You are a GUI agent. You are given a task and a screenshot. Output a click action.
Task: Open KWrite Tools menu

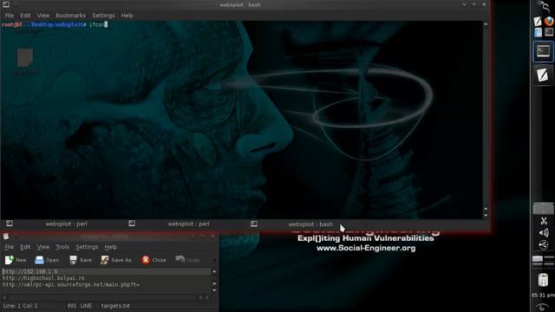click(62, 247)
